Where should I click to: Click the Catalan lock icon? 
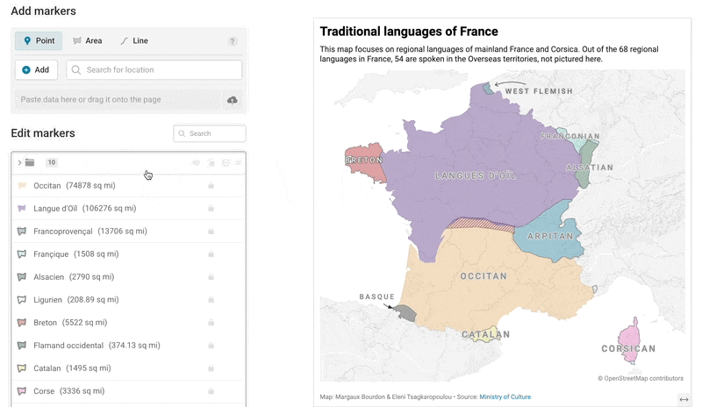click(211, 368)
